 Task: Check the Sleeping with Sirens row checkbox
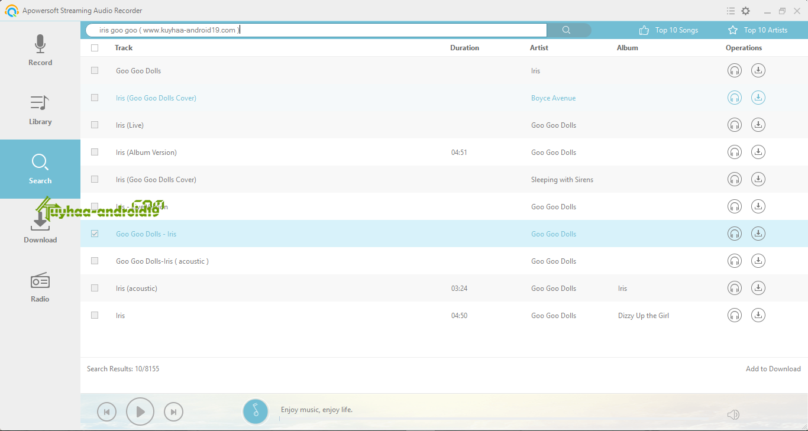(95, 179)
